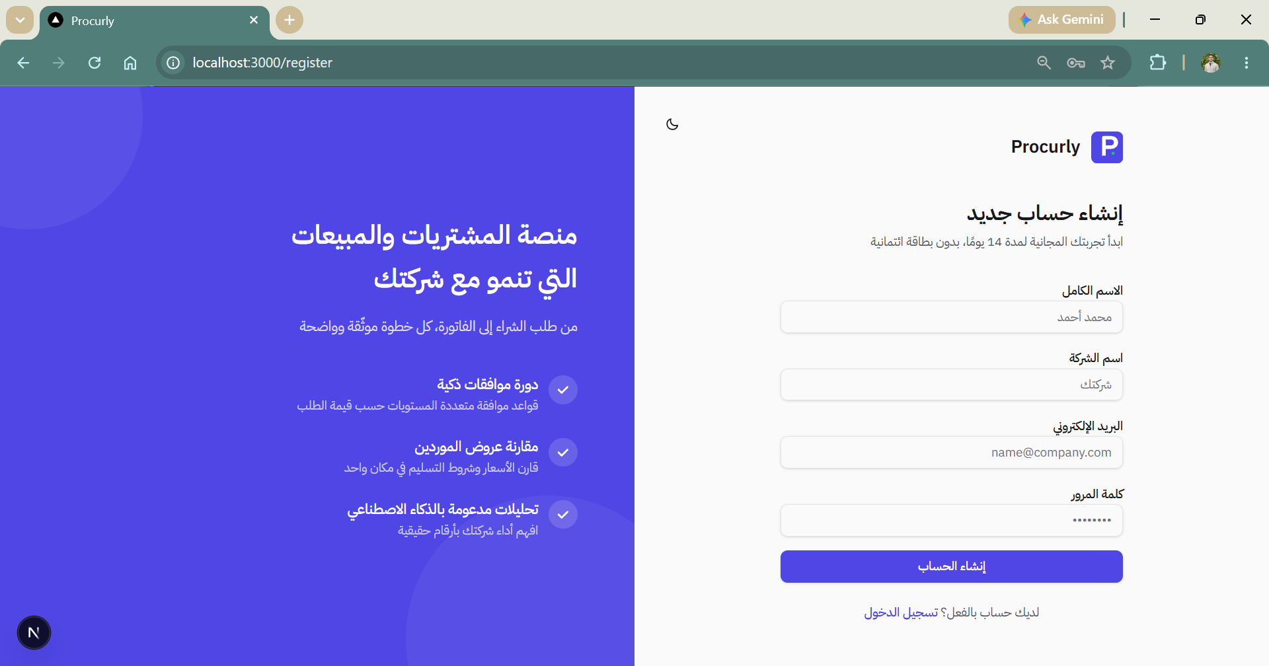Open the zoom magnifier icon in address bar
1269x666 pixels.
tap(1044, 63)
